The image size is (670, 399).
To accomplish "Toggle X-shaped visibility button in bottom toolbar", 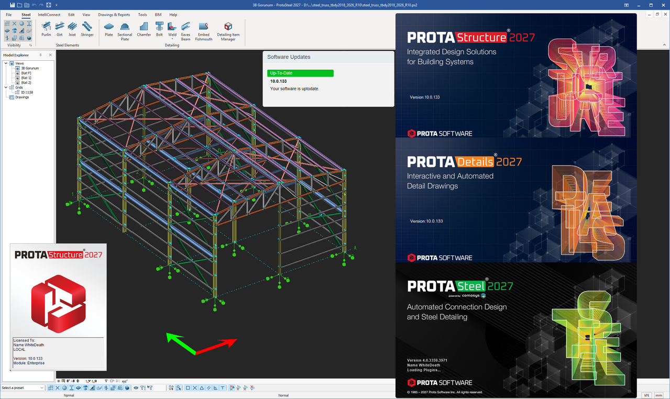I will point(58,388).
